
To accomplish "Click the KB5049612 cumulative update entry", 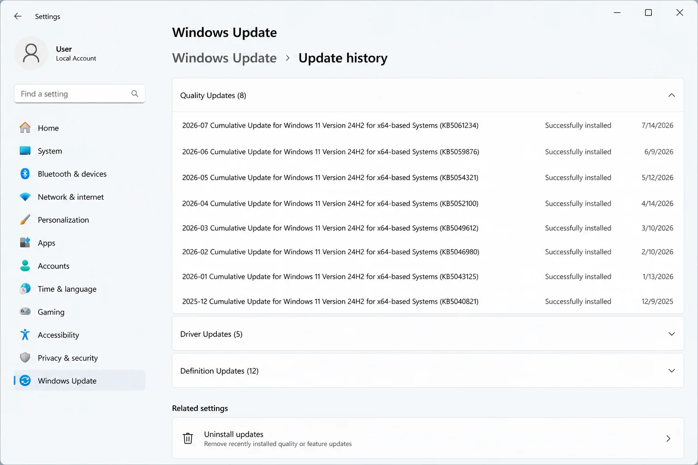I will click(428, 228).
